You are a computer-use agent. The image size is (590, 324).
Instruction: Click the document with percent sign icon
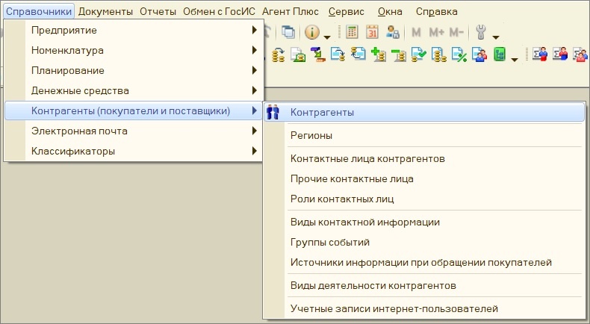(459, 54)
